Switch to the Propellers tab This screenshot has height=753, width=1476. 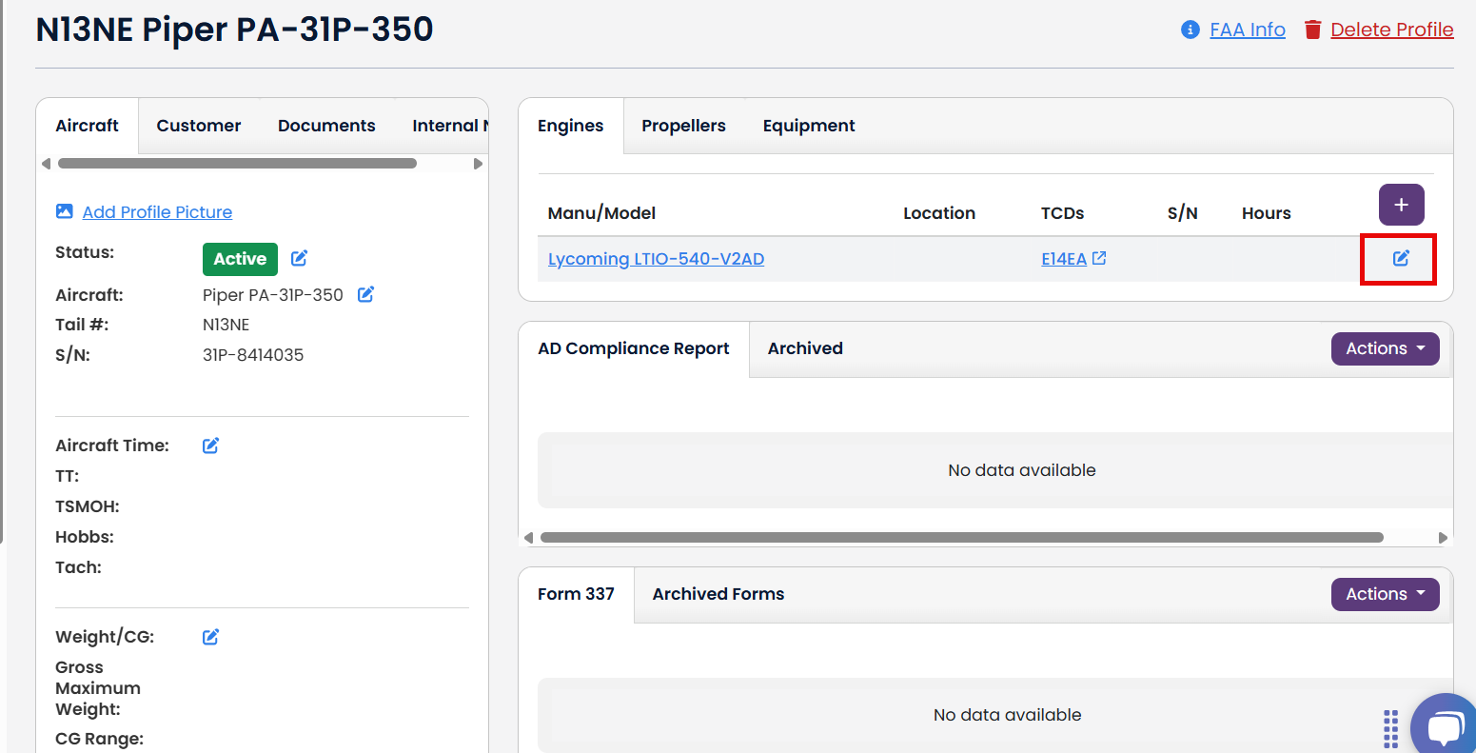pyautogui.click(x=683, y=126)
